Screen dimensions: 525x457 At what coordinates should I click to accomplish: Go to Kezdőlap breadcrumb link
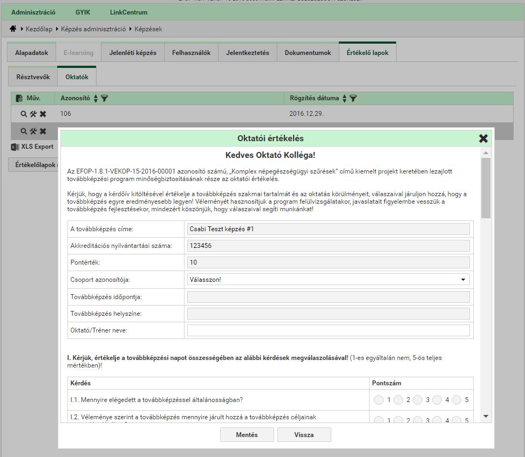[39, 29]
